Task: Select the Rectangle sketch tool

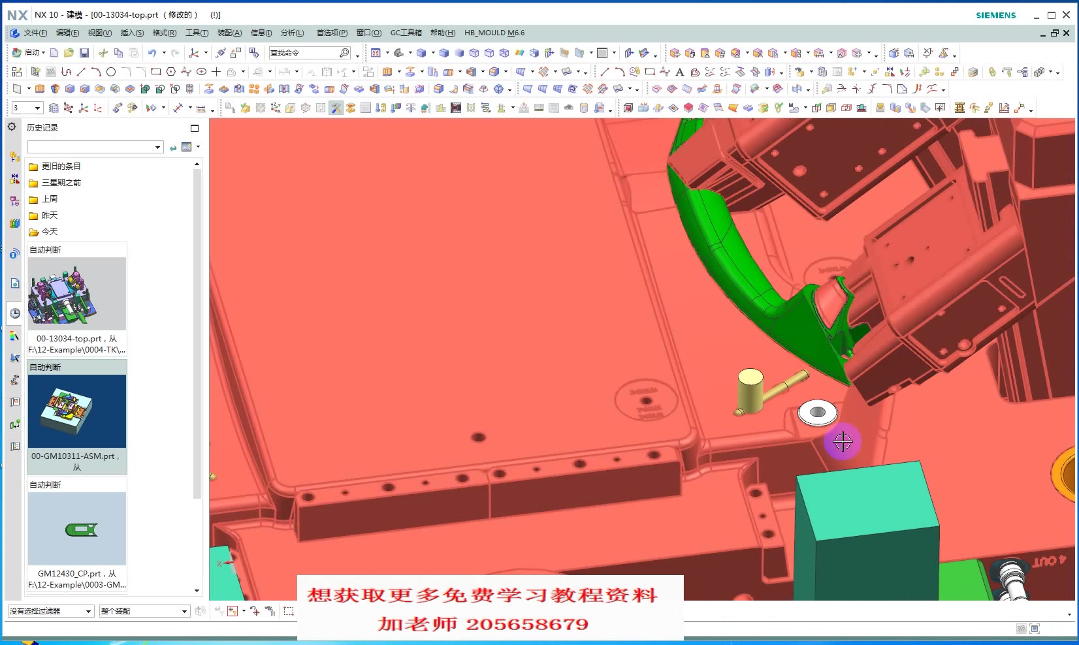Action: (x=155, y=72)
